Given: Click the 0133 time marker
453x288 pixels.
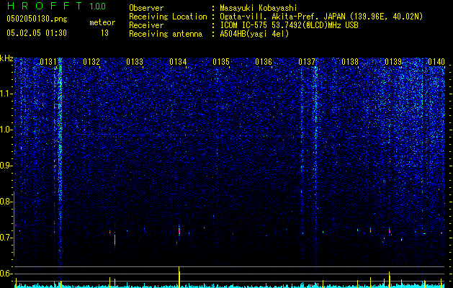Looking at the screenshot, I should coord(135,62).
